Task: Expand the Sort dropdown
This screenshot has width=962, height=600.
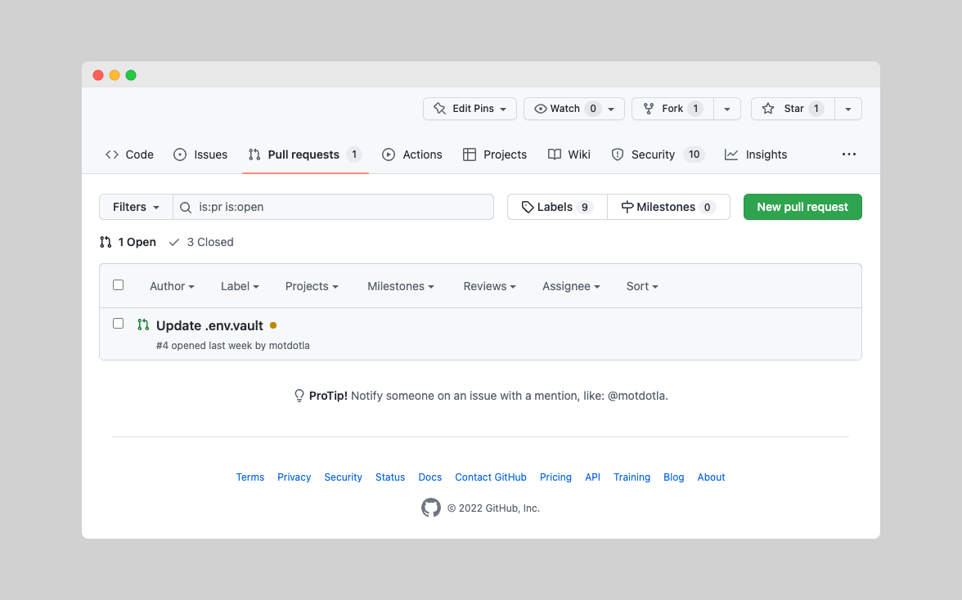Action: pos(642,286)
